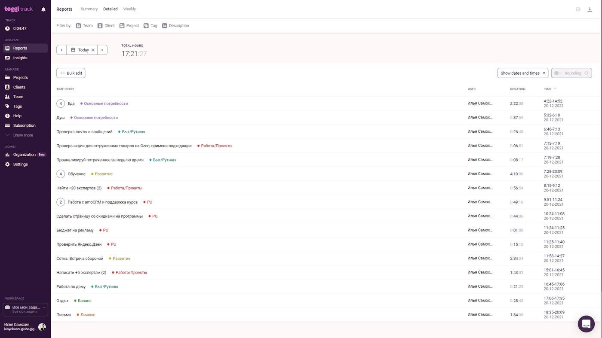Viewport: 602px width, 338px height.
Task: Open the Settings gear in the sidebar
Action: [20, 164]
